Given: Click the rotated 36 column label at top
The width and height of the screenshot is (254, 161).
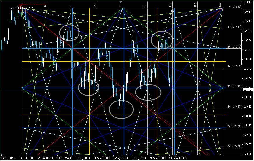Looking at the screenshot, I should click(70, 6).
